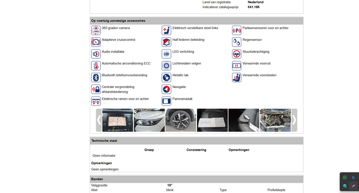Click the purple feather tray icon
The width and height of the screenshot is (359, 193).
353,186
